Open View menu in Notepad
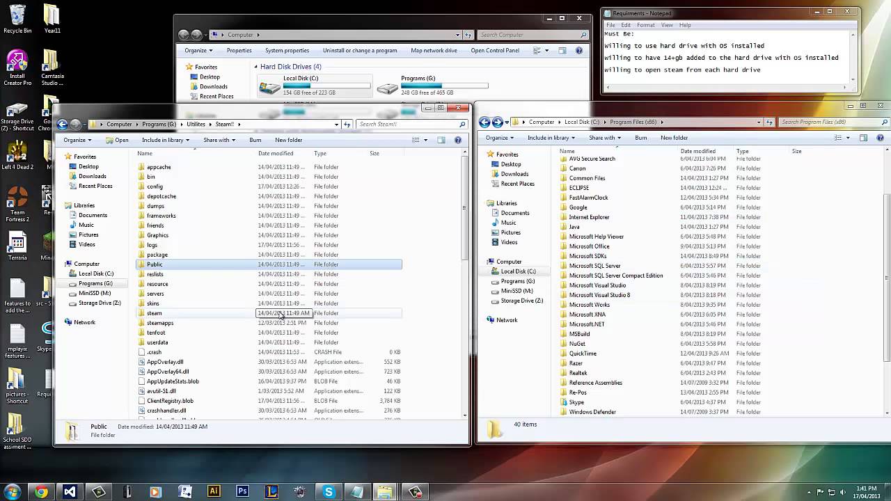The width and height of the screenshot is (891, 501). (667, 25)
